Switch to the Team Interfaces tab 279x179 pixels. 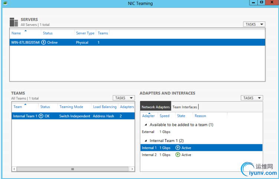click(x=185, y=107)
